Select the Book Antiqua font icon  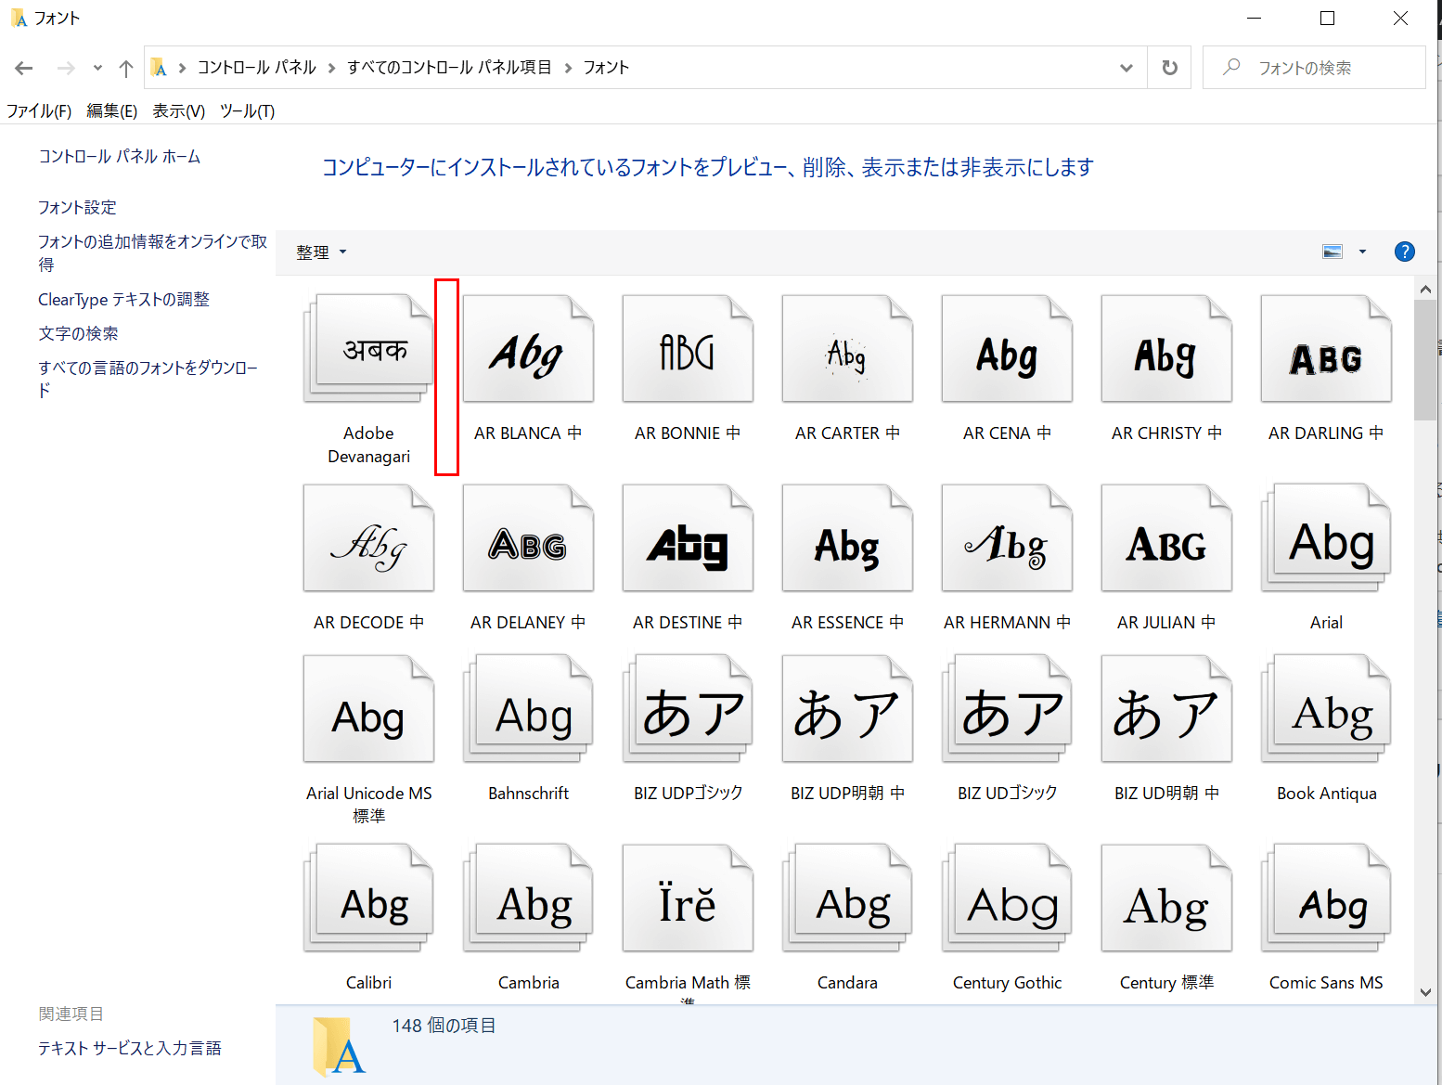pos(1326,709)
